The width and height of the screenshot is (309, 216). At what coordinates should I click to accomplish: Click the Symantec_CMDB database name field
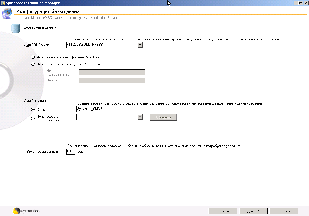click(110, 109)
